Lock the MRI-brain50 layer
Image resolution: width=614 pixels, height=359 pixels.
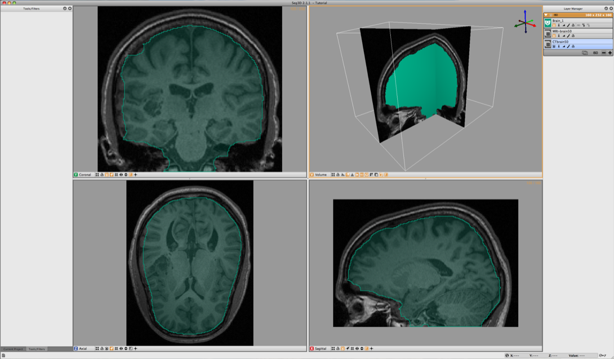click(573, 36)
